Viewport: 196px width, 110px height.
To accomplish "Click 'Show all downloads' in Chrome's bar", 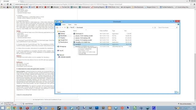I will [x=186, y=104].
